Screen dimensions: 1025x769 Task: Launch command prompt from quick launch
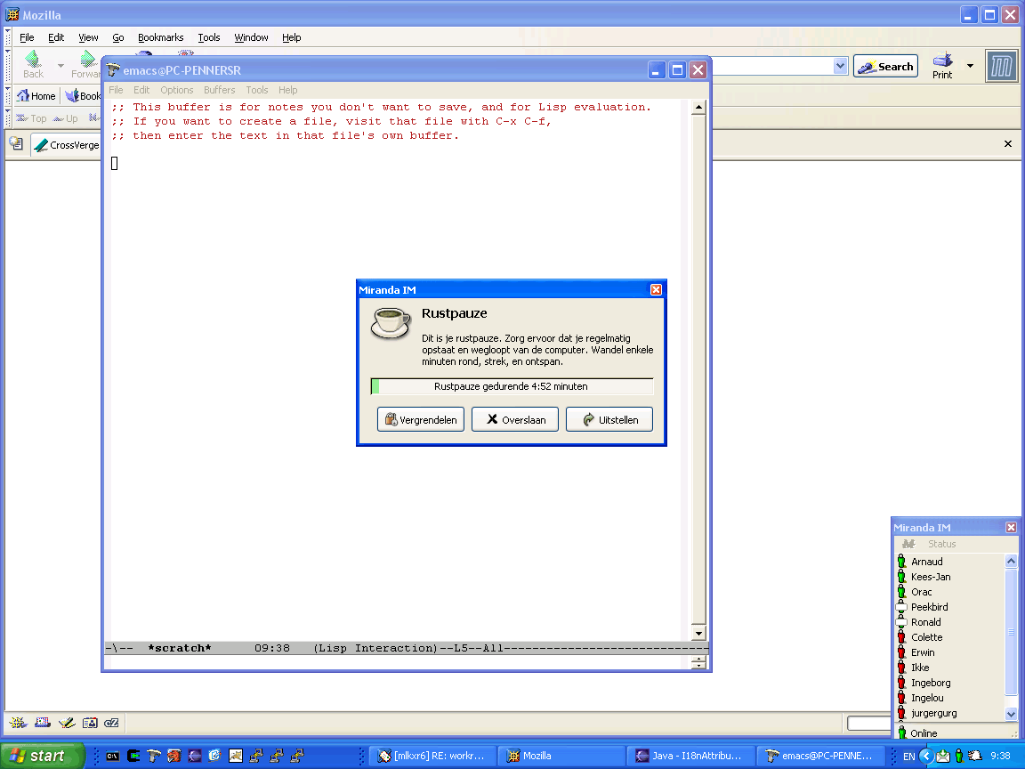click(113, 756)
